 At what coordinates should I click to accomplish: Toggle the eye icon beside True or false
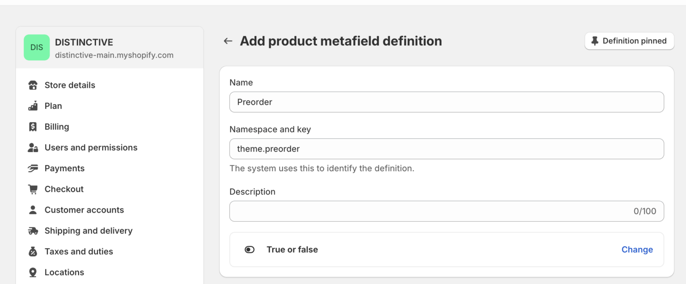coord(250,249)
